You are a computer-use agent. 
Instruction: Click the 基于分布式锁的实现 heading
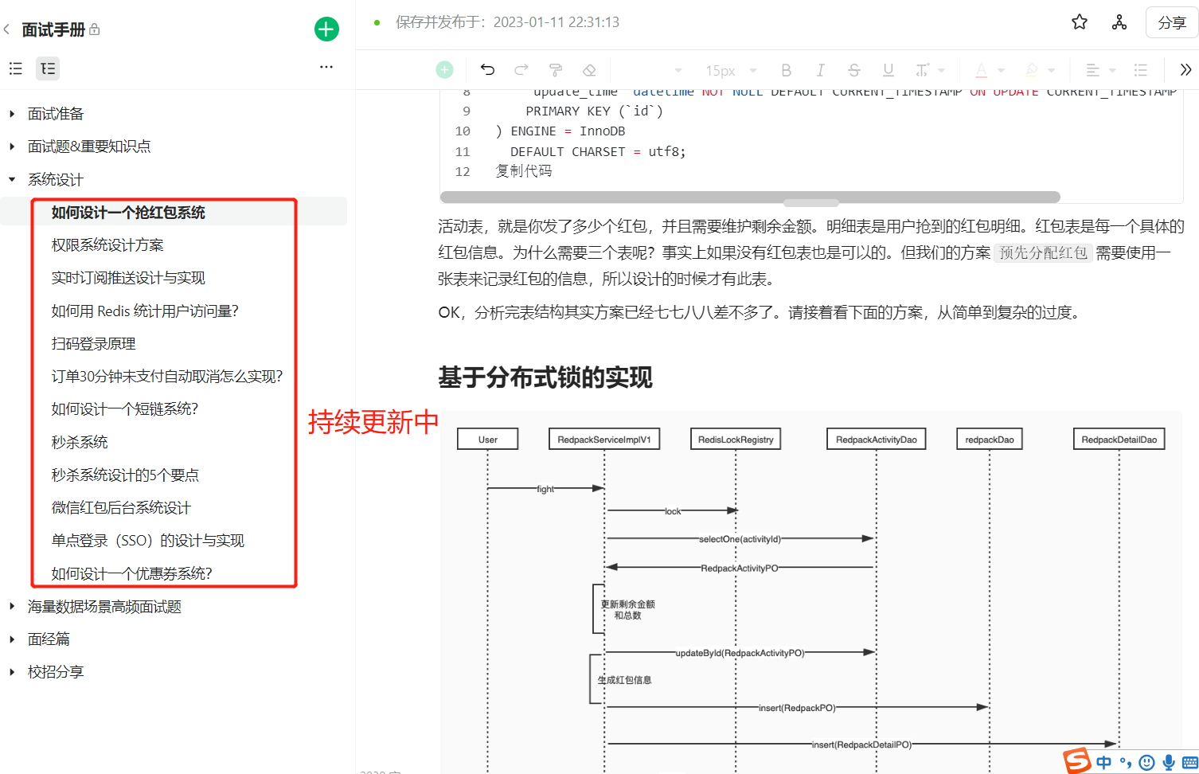(x=545, y=377)
